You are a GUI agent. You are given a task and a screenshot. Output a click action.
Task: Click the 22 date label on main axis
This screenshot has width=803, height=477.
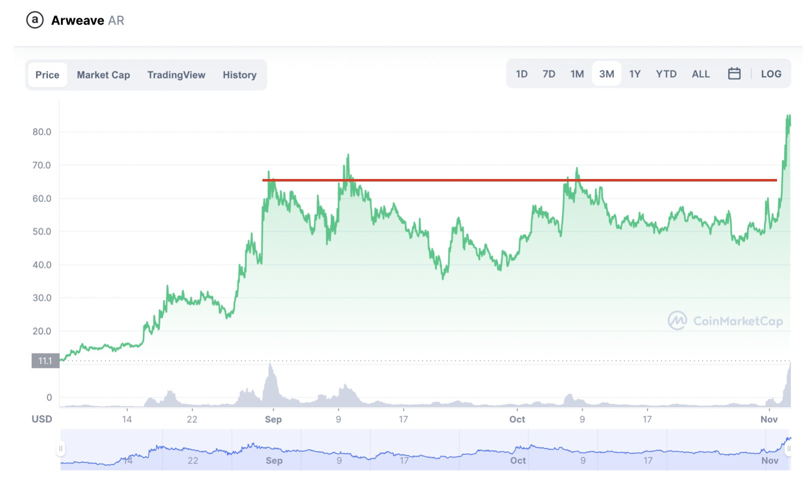point(192,419)
